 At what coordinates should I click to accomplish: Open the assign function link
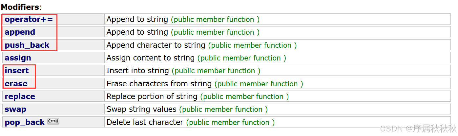click(18, 58)
